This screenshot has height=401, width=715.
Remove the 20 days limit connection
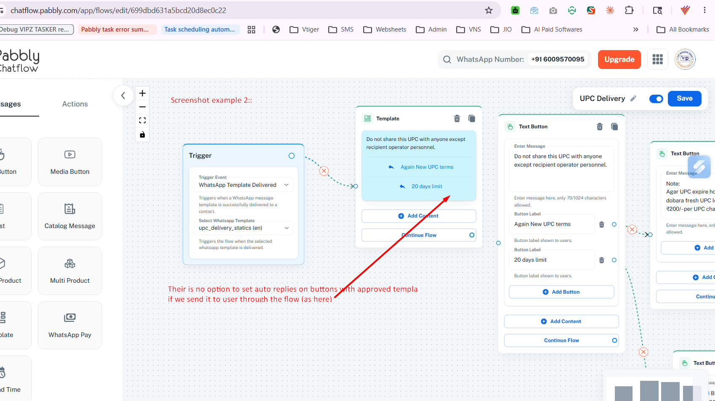[643, 352]
